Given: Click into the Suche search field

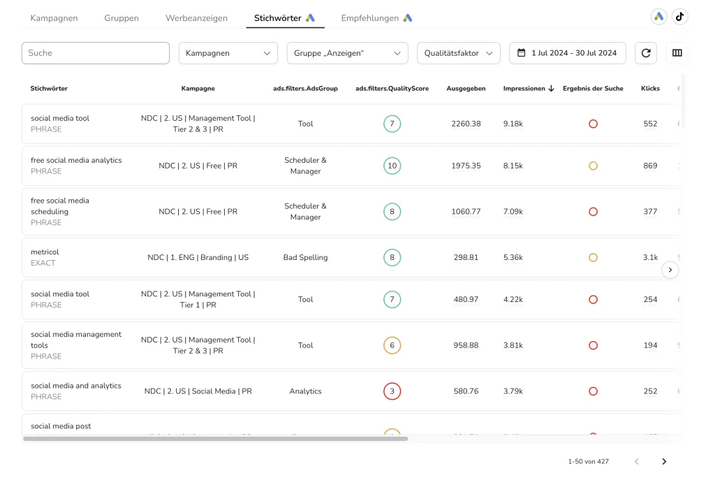Looking at the screenshot, I should click(96, 53).
